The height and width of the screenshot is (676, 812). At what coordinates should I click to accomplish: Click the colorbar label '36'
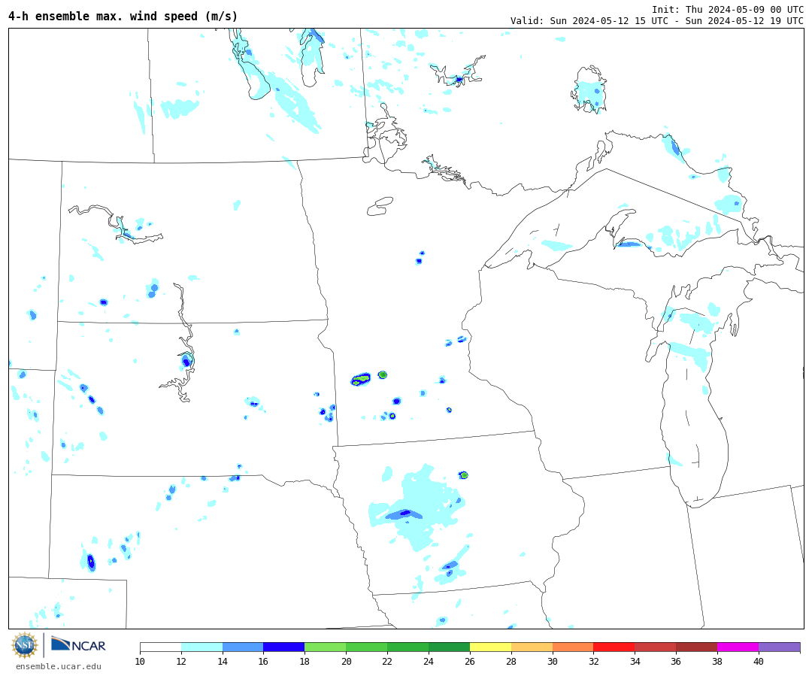[677, 662]
